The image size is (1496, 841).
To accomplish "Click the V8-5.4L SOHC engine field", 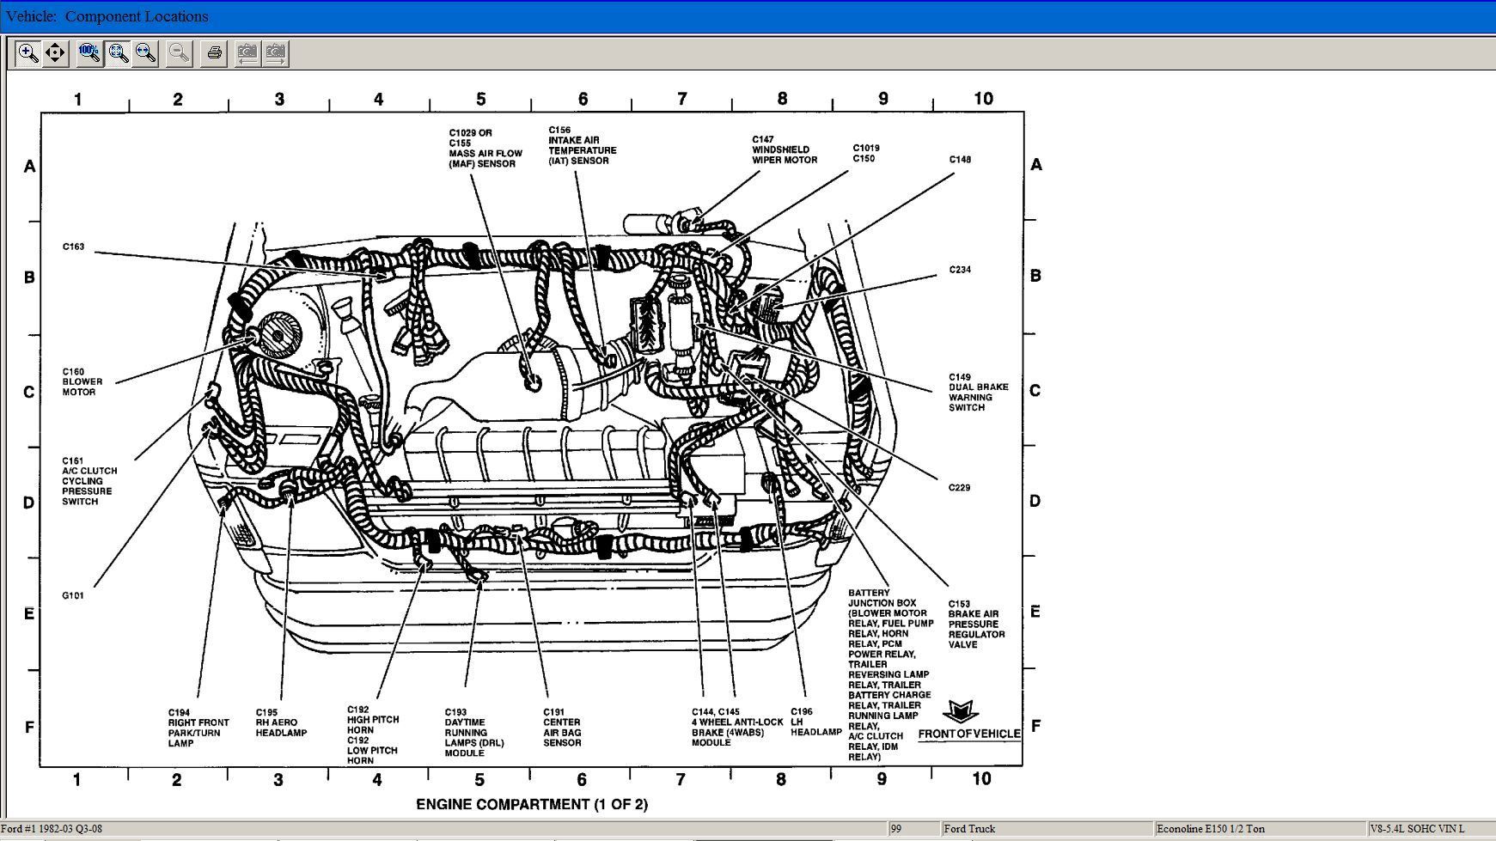I will (x=1417, y=829).
